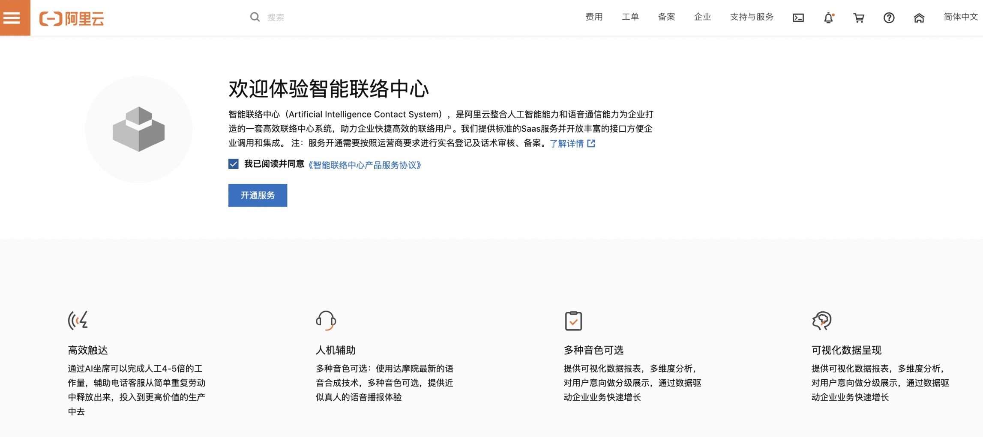Screen dimensions: 983x437
Task: Click the search magnifier icon
Action: pyautogui.click(x=255, y=17)
